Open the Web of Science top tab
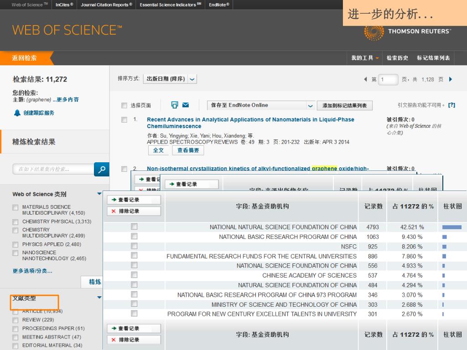The image size is (467, 350). click(x=30, y=5)
